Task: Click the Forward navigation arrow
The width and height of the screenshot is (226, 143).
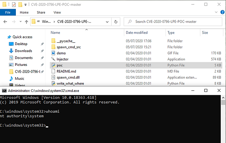Action: (x=14, y=22)
